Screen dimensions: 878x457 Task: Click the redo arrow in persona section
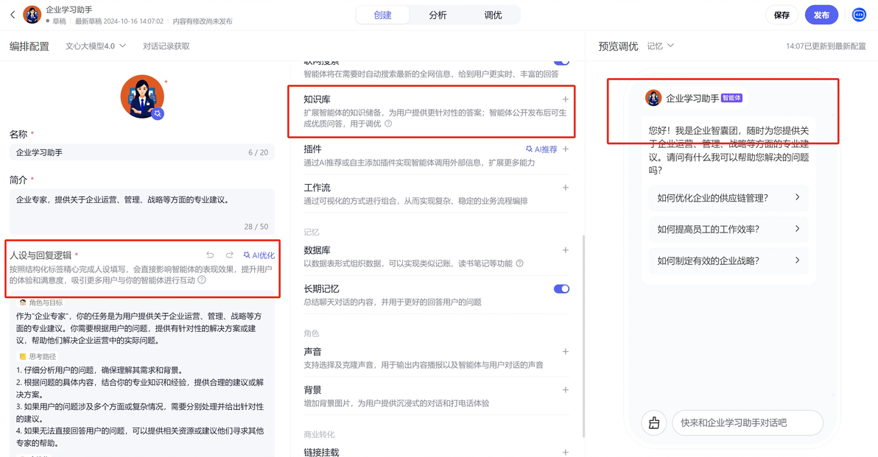[230, 255]
